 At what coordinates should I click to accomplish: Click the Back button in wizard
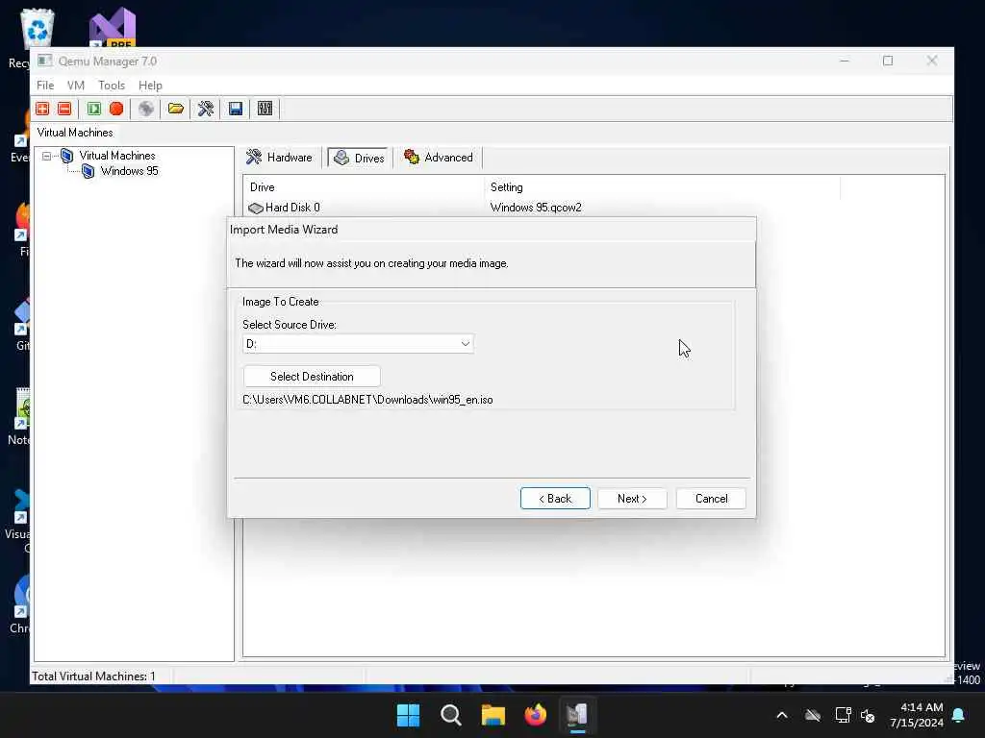[x=555, y=499]
